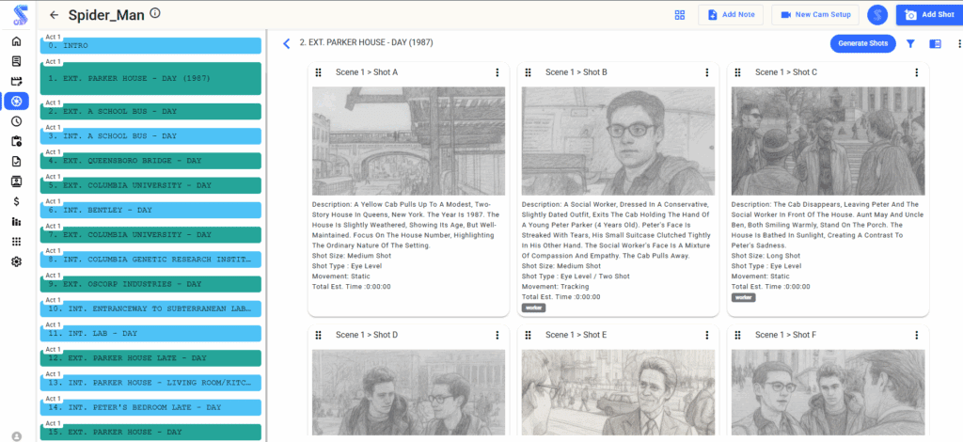Screen dimensions: 963x442
Task: Click the scene header '2. EXT. PARKER HOUSE - DAY (1987)'
Action: (366, 43)
